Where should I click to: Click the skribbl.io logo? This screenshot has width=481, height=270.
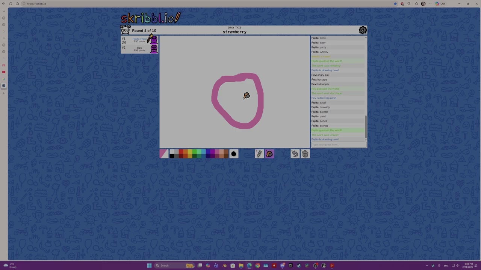[x=150, y=18]
